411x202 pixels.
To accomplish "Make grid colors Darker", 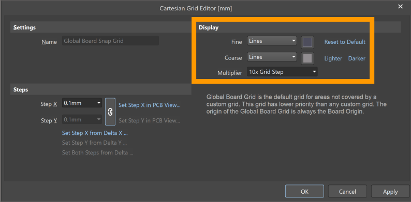I will click(x=357, y=58).
